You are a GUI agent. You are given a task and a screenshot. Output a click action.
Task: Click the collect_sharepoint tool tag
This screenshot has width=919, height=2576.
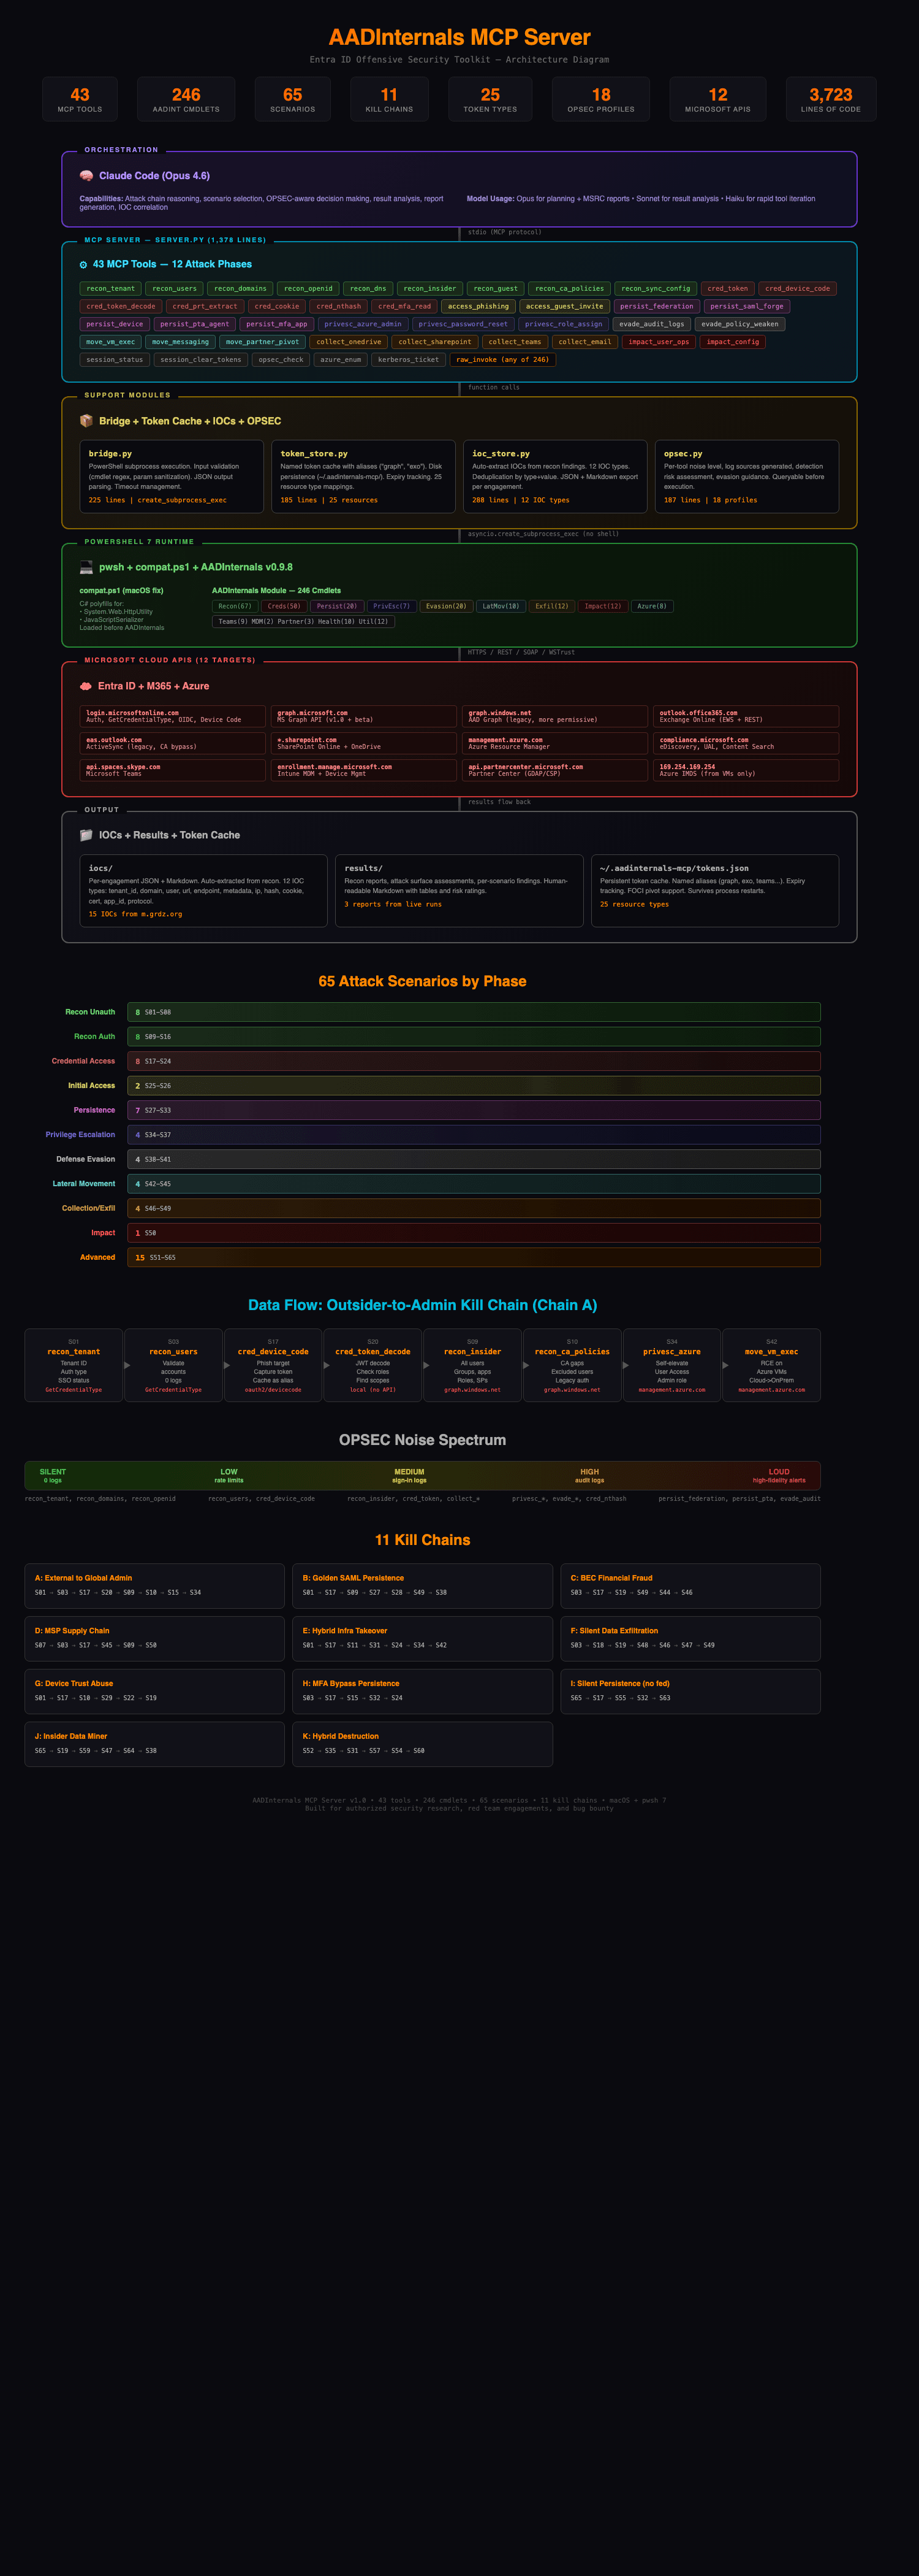[434, 342]
